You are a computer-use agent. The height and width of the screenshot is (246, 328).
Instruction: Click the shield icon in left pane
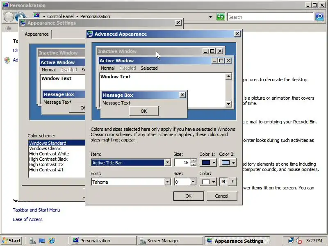click(7, 60)
